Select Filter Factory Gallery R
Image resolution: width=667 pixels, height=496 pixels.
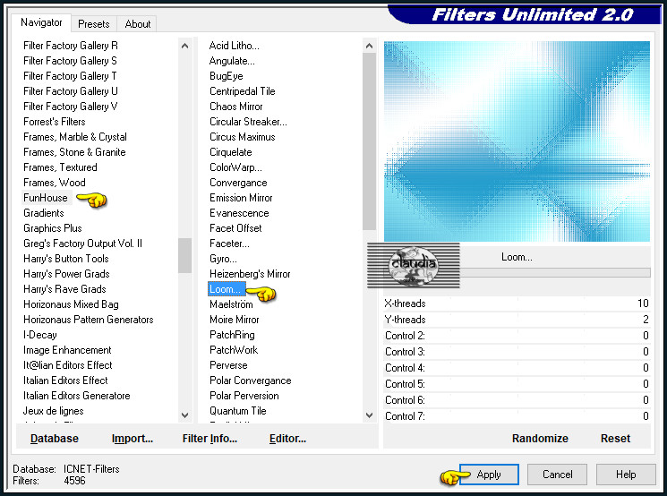pyautogui.click(x=71, y=46)
